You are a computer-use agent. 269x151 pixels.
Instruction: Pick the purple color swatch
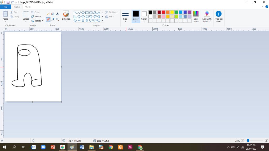[x=189, y=12]
